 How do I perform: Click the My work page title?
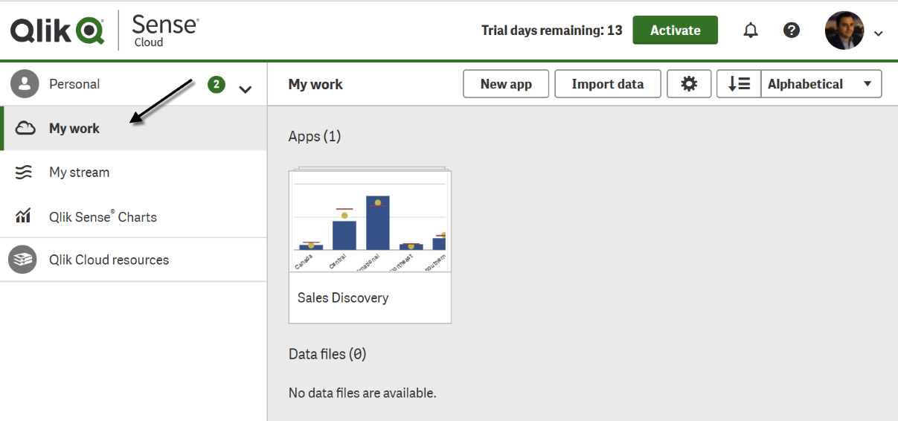pyautogui.click(x=315, y=84)
